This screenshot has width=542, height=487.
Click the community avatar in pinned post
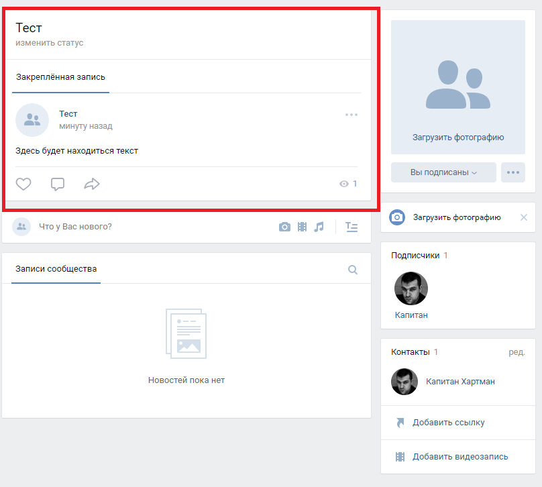click(x=32, y=120)
